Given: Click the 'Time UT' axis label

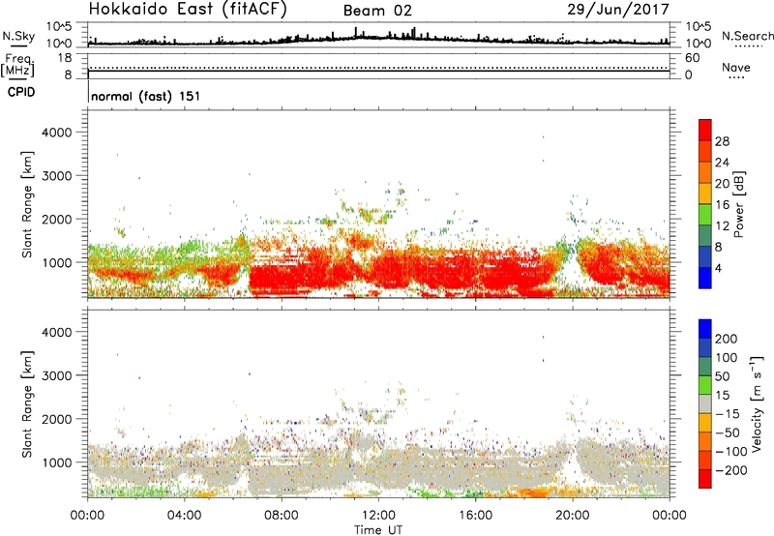Looking at the screenshot, I should coord(378,530).
